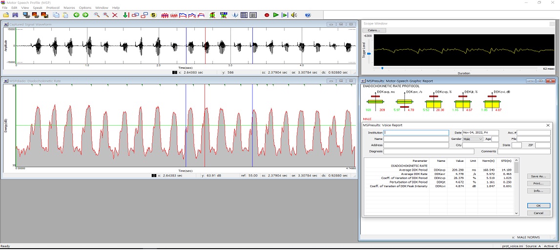Click the 'Perturbation of DDK Period' row label

(409, 182)
